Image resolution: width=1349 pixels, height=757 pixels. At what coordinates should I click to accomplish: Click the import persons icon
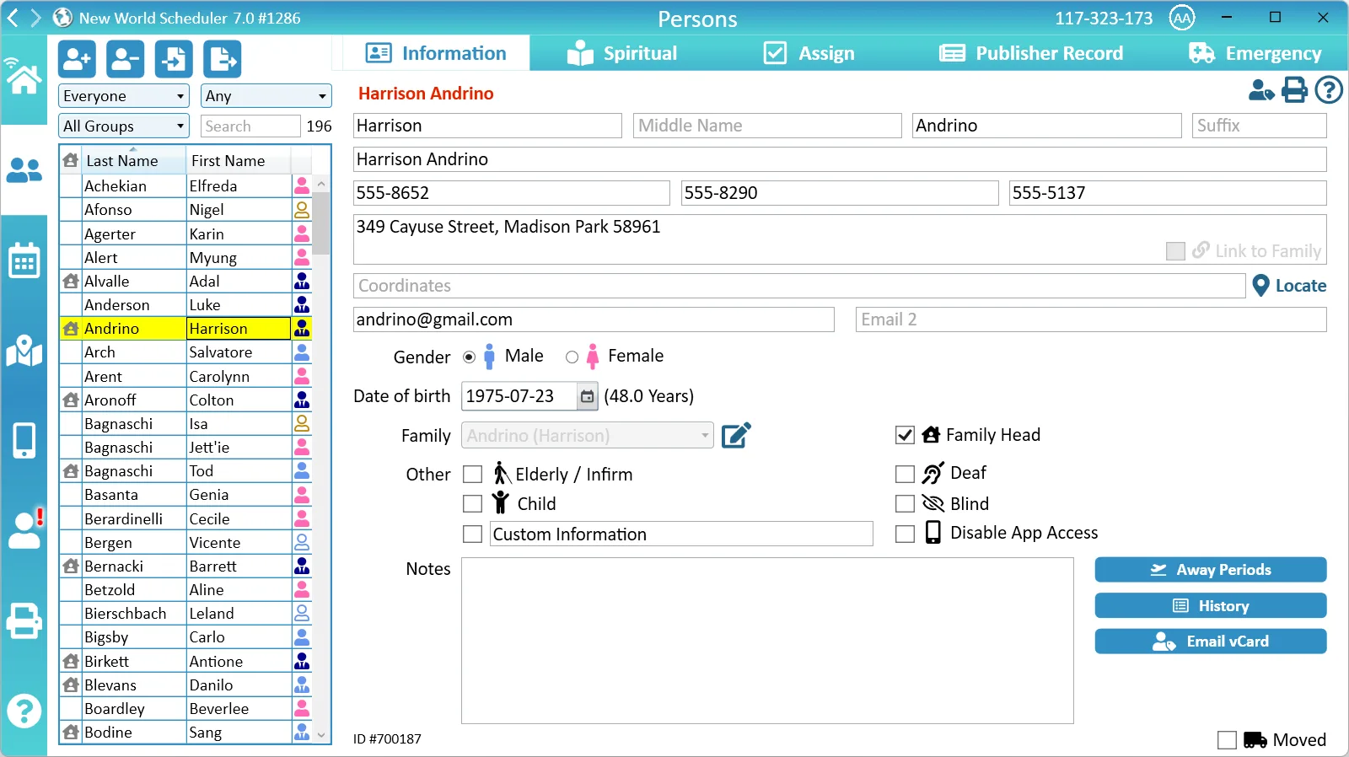click(174, 59)
